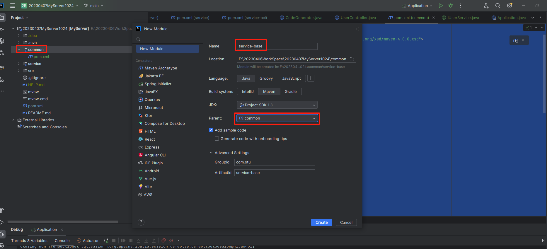The height and width of the screenshot is (249, 547).
Task: Click into the ArtifactId text field
Action: 275,173
